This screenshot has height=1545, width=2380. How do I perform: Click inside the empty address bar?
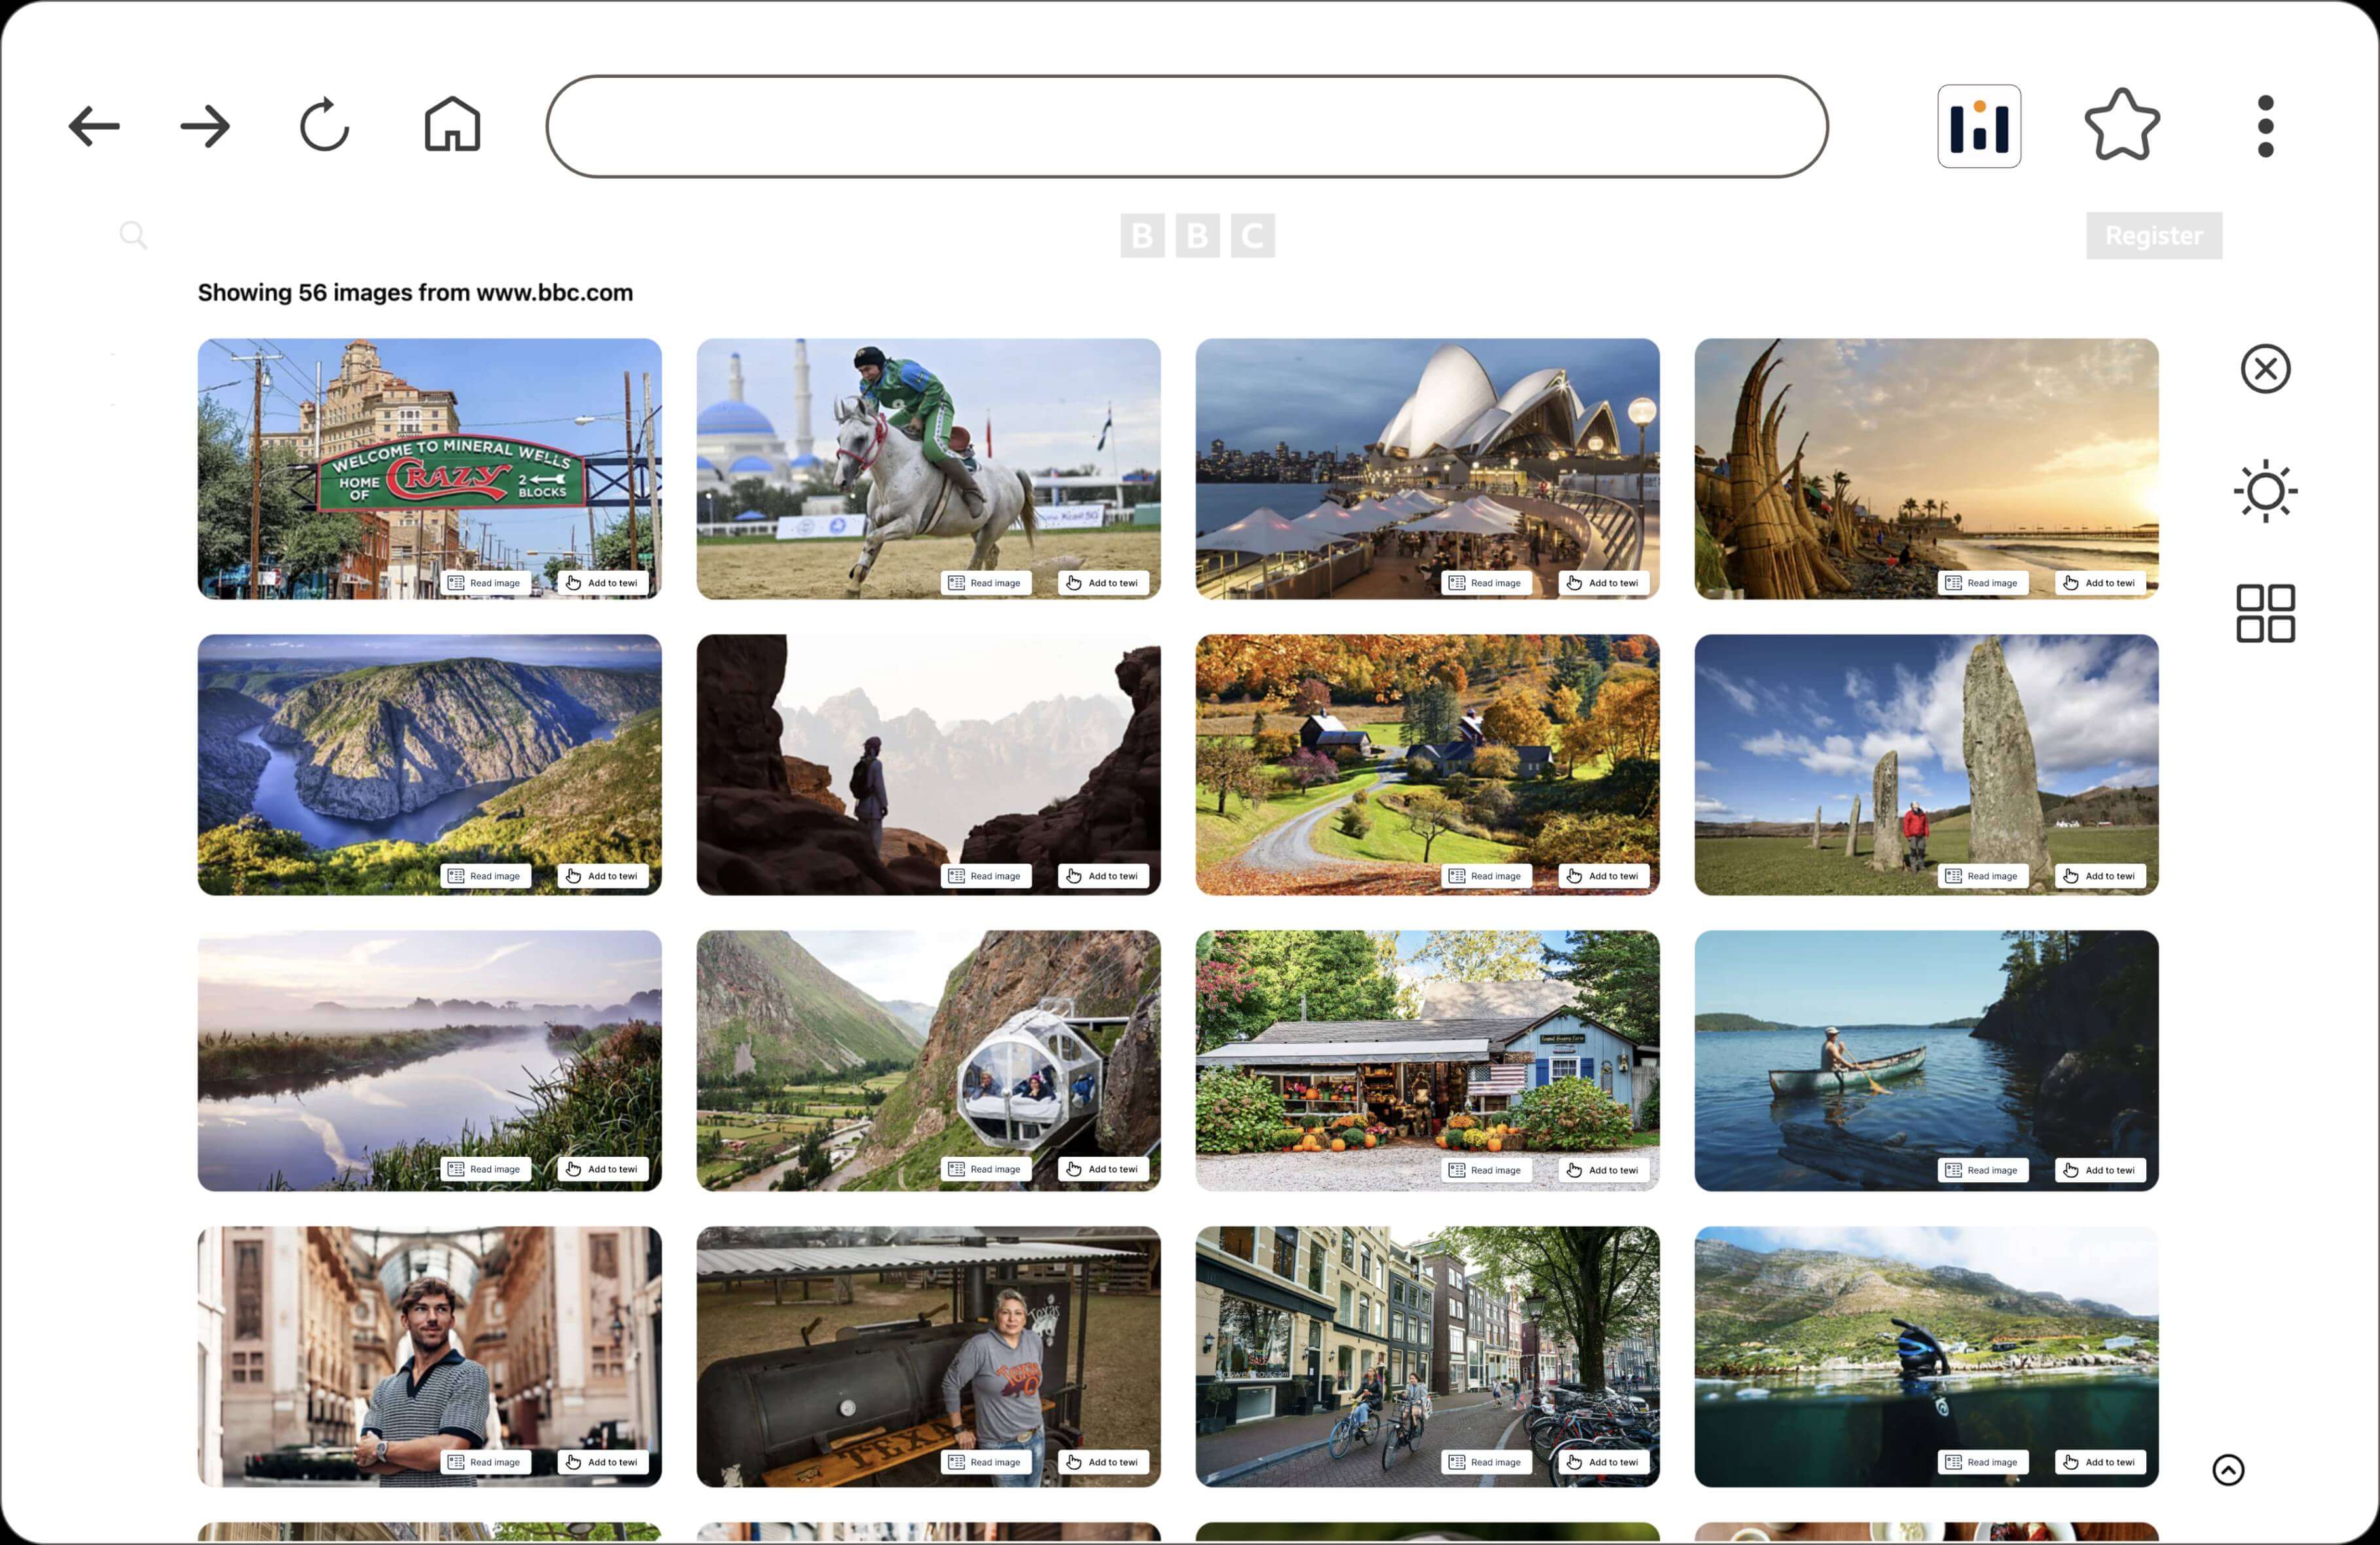[1186, 127]
